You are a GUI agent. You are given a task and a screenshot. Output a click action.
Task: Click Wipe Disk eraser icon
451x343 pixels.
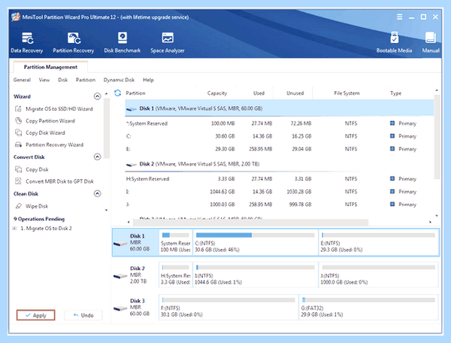click(18, 206)
